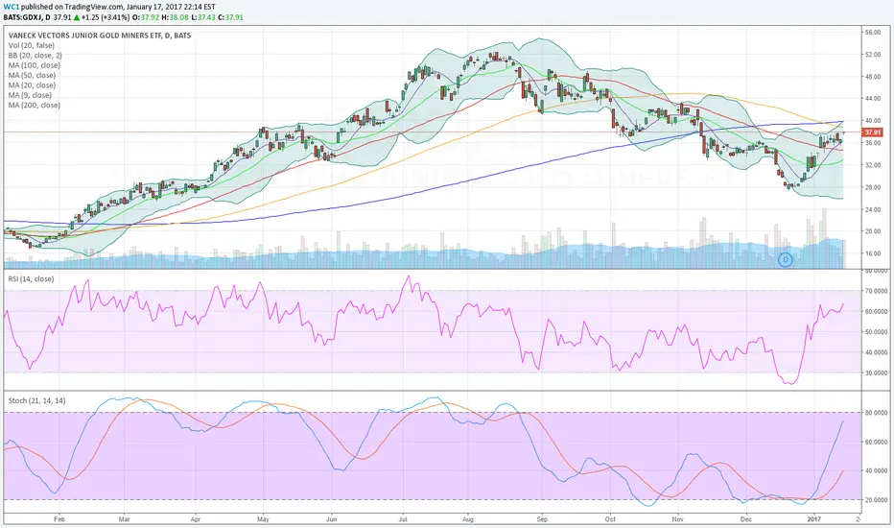Image resolution: width=894 pixels, height=528 pixels.
Task: Open the WC1 author link
Action: pyautogui.click(x=11, y=7)
